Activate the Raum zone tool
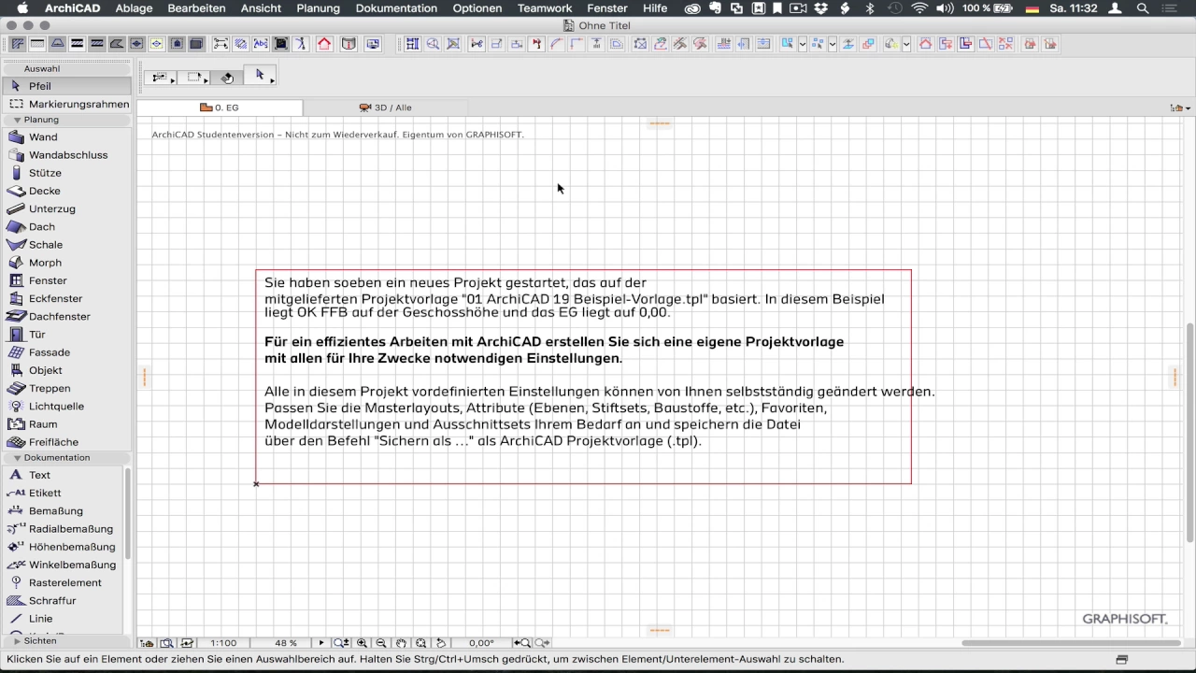 [x=65, y=424]
